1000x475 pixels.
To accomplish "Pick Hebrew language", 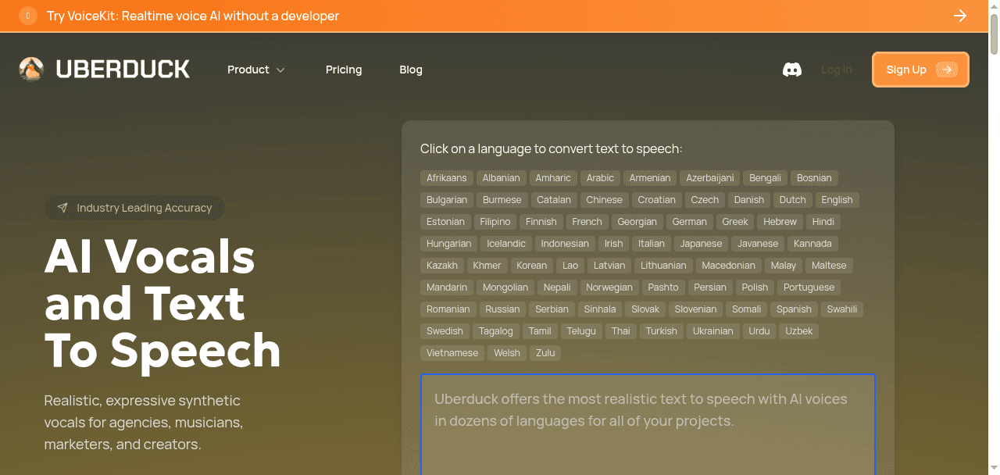I will click(780, 222).
